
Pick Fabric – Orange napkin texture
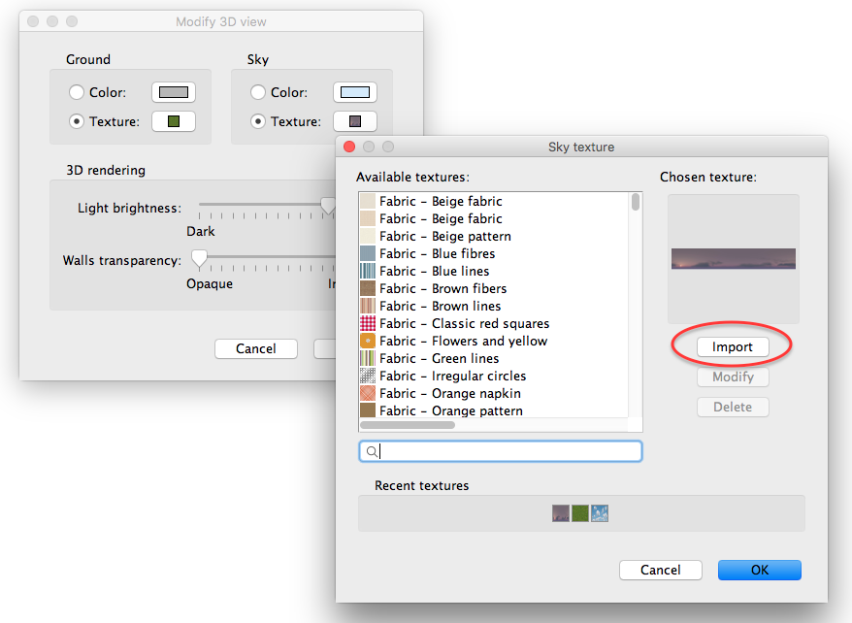point(449,393)
